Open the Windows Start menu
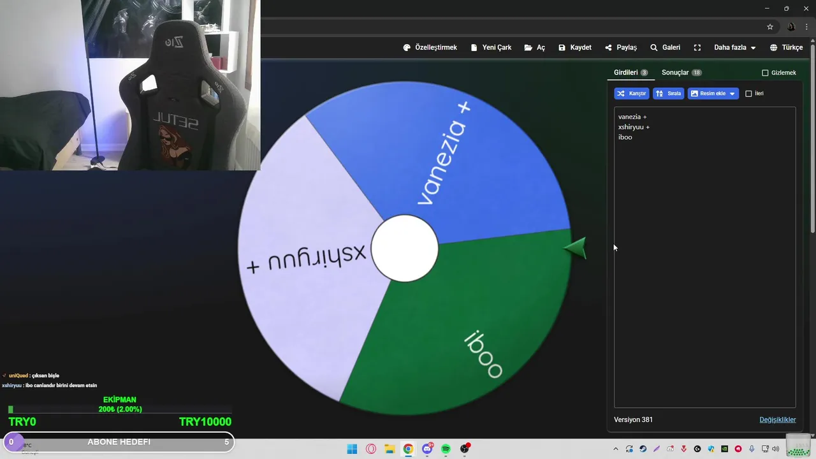The height and width of the screenshot is (459, 816). coord(352,449)
